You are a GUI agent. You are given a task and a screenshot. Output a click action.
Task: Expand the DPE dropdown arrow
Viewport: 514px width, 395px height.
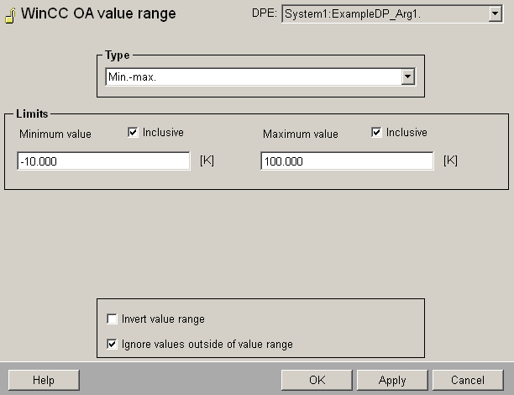click(x=494, y=13)
